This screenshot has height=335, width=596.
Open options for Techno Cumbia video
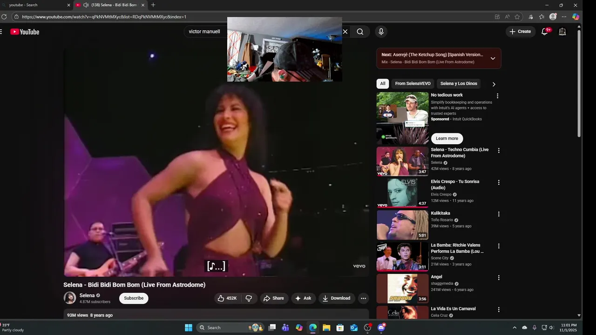click(x=499, y=151)
